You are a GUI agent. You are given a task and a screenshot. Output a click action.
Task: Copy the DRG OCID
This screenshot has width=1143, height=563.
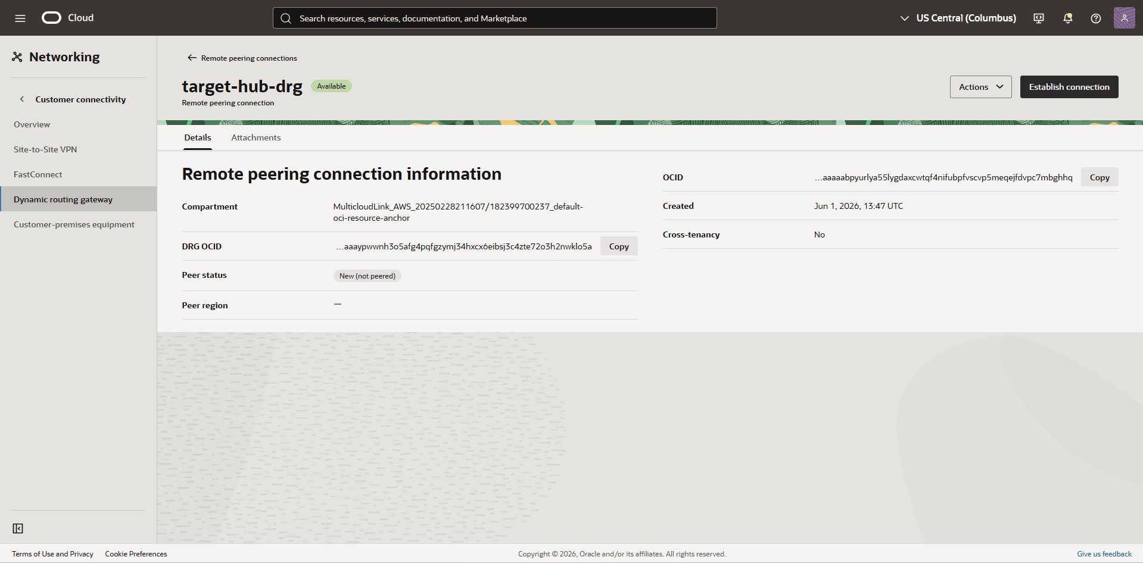619,246
